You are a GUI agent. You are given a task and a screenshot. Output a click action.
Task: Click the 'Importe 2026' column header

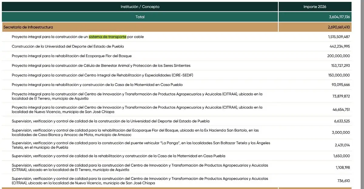(315, 7)
